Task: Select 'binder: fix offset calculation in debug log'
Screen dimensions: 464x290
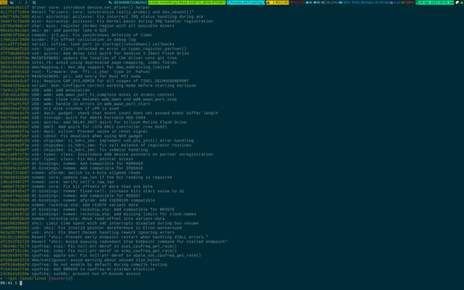Action: click(68, 40)
